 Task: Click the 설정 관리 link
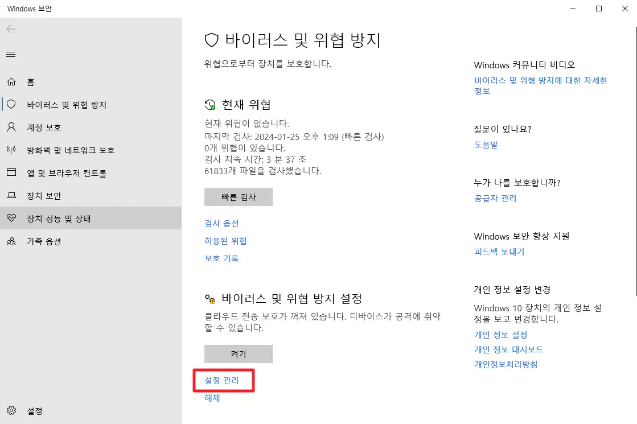click(221, 380)
